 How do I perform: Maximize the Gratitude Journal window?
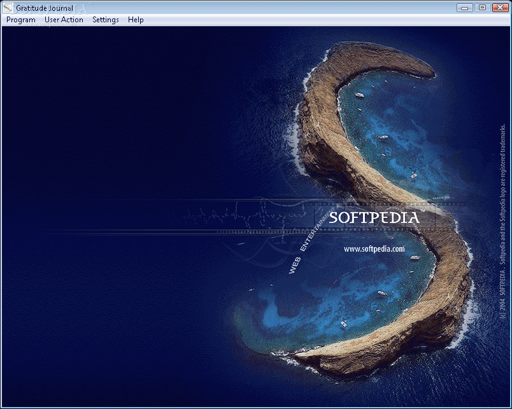[482, 8]
